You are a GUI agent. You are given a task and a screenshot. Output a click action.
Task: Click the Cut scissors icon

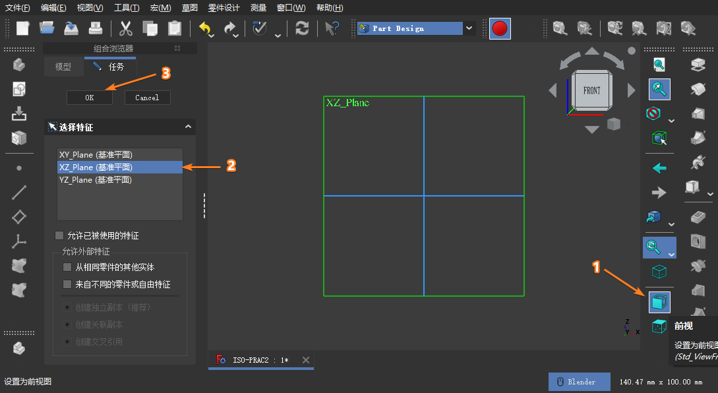[125, 28]
